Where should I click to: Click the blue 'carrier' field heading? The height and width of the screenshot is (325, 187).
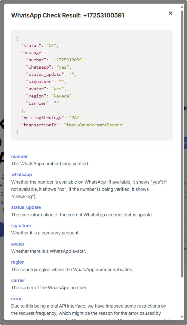click(18, 280)
